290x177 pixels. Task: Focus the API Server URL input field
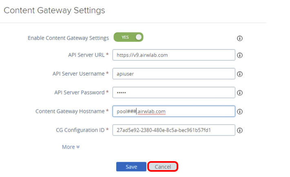point(174,55)
